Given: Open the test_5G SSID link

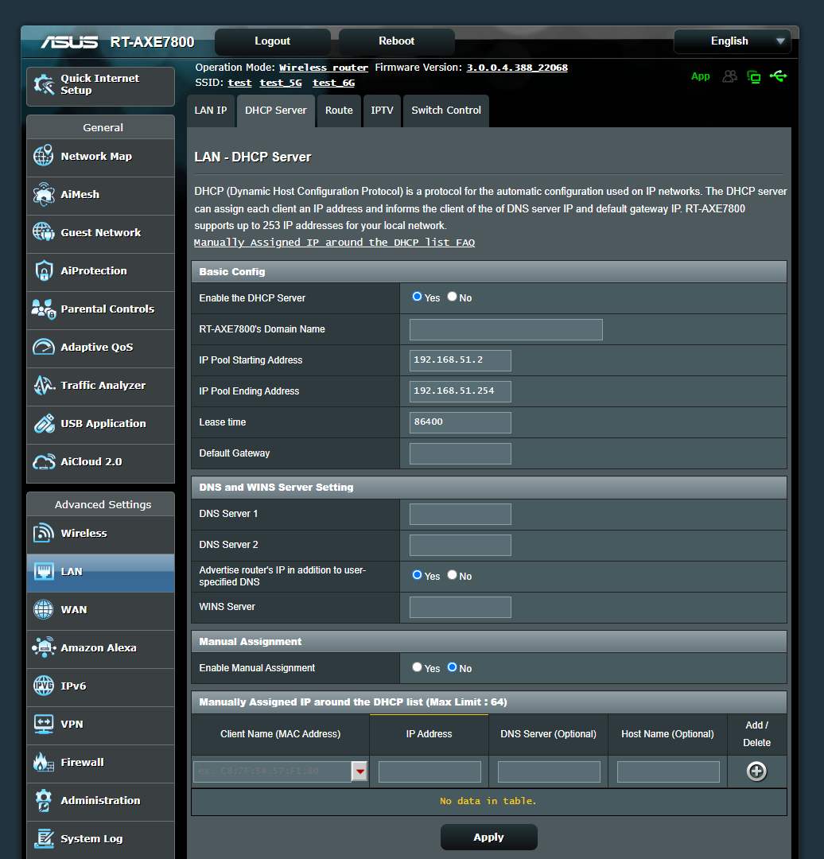Looking at the screenshot, I should click(x=281, y=83).
